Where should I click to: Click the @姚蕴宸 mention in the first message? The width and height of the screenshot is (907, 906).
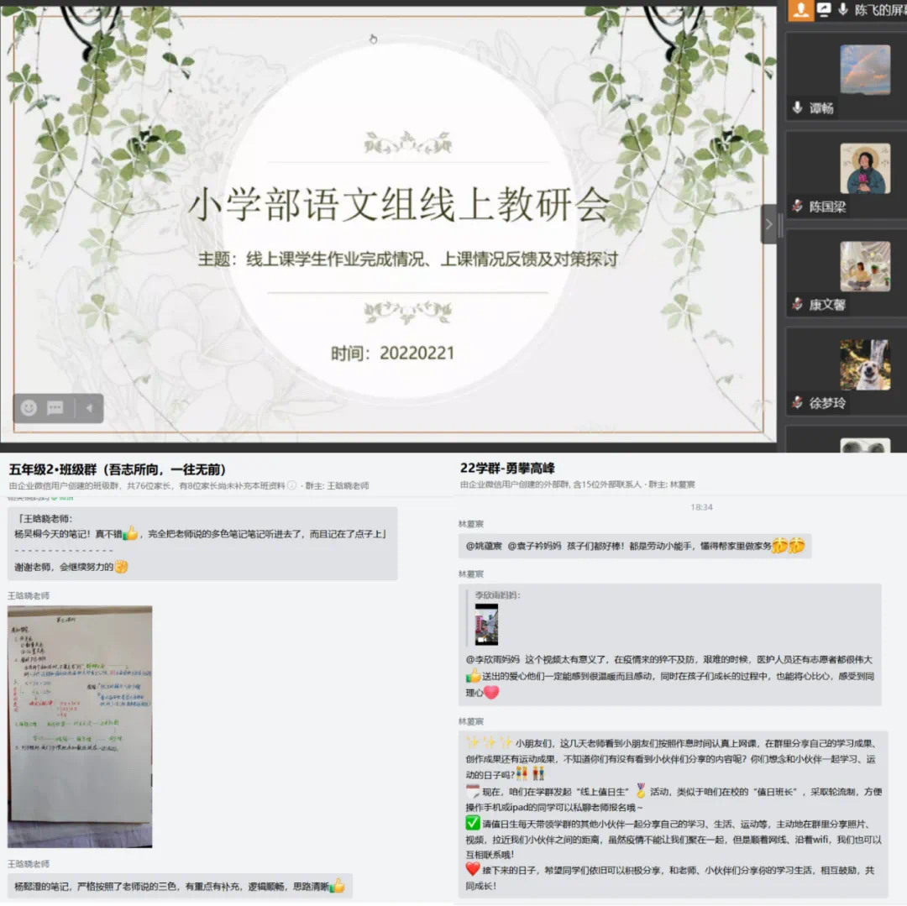485,546
